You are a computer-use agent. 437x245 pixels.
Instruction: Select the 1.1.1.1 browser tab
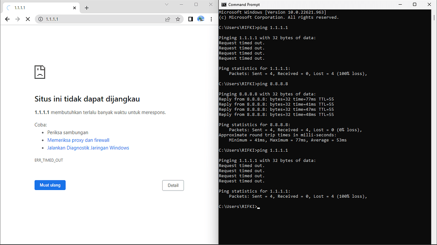coord(41,8)
